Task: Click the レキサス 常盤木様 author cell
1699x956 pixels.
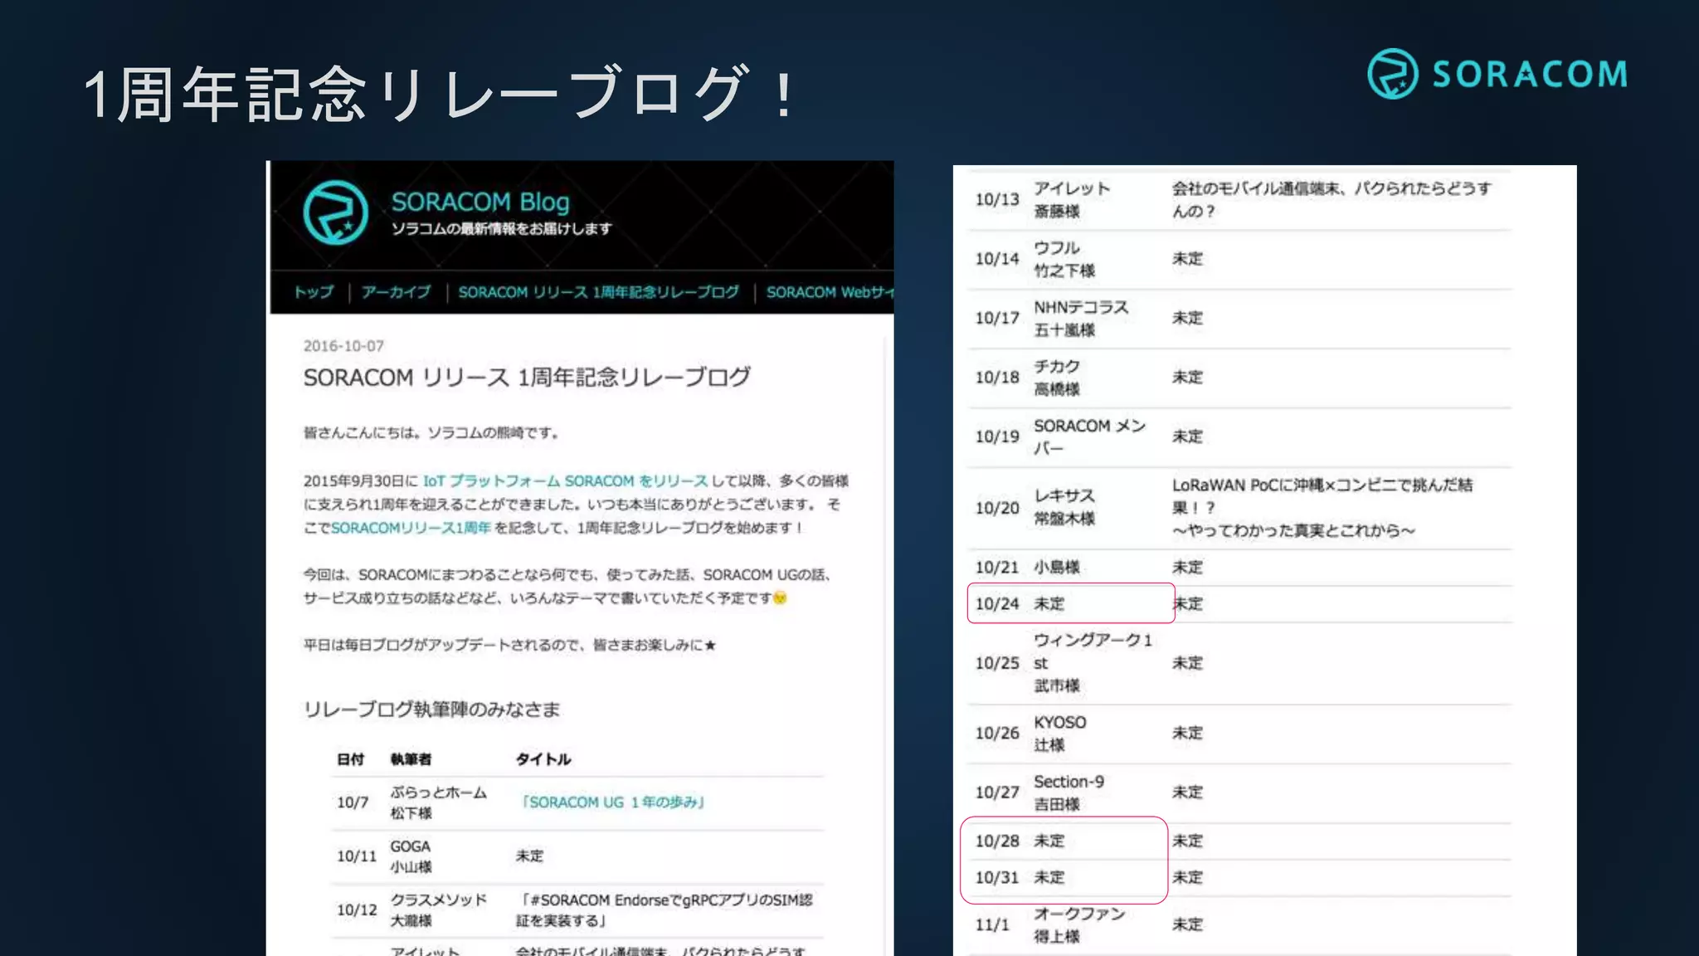Action: pos(1064,507)
